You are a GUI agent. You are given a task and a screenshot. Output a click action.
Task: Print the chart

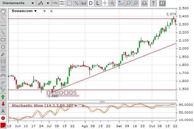[x=144, y=3]
